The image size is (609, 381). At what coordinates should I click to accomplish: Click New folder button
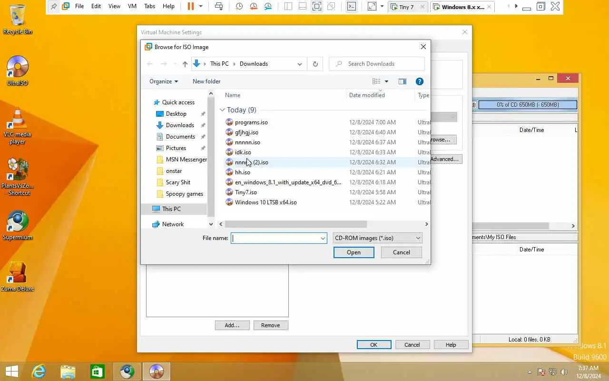[206, 81]
